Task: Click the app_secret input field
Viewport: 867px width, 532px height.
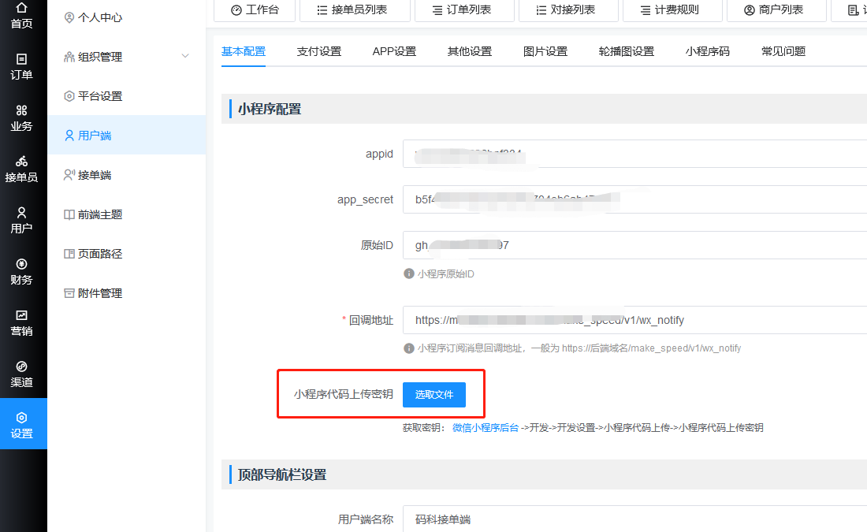Action: (634, 199)
